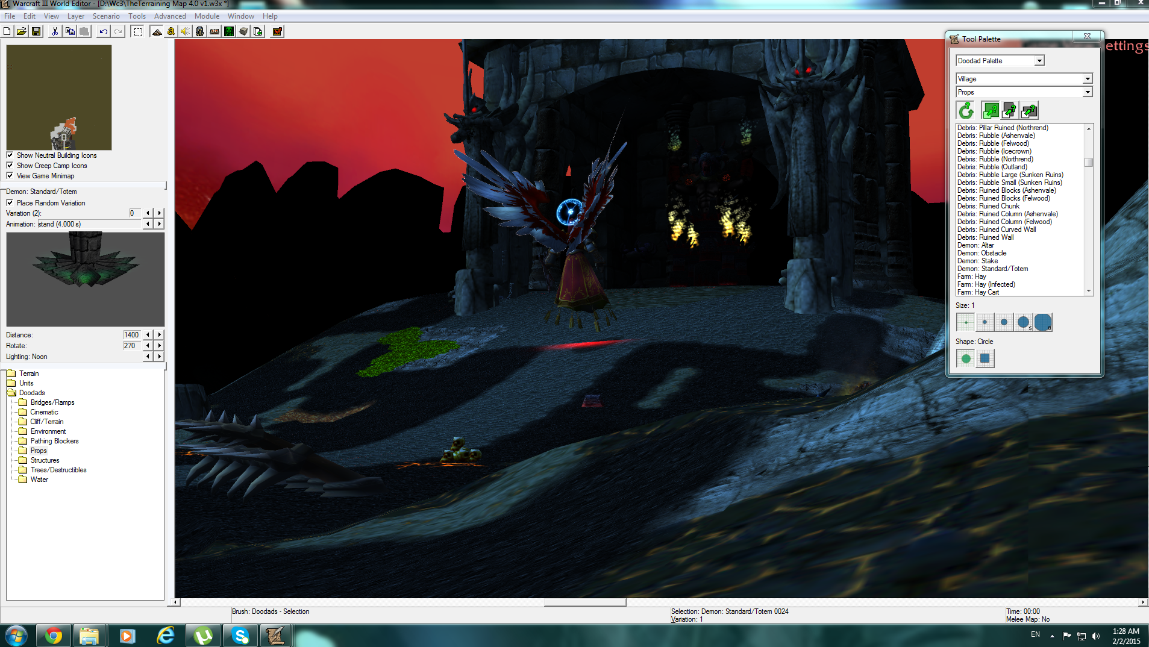Select the third random scale icon
The height and width of the screenshot is (647, 1149).
1029,110
